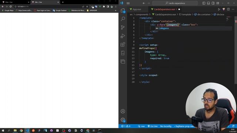Click the defineProps text on line 10
The height and width of the screenshot is (133, 237).
point(147,48)
